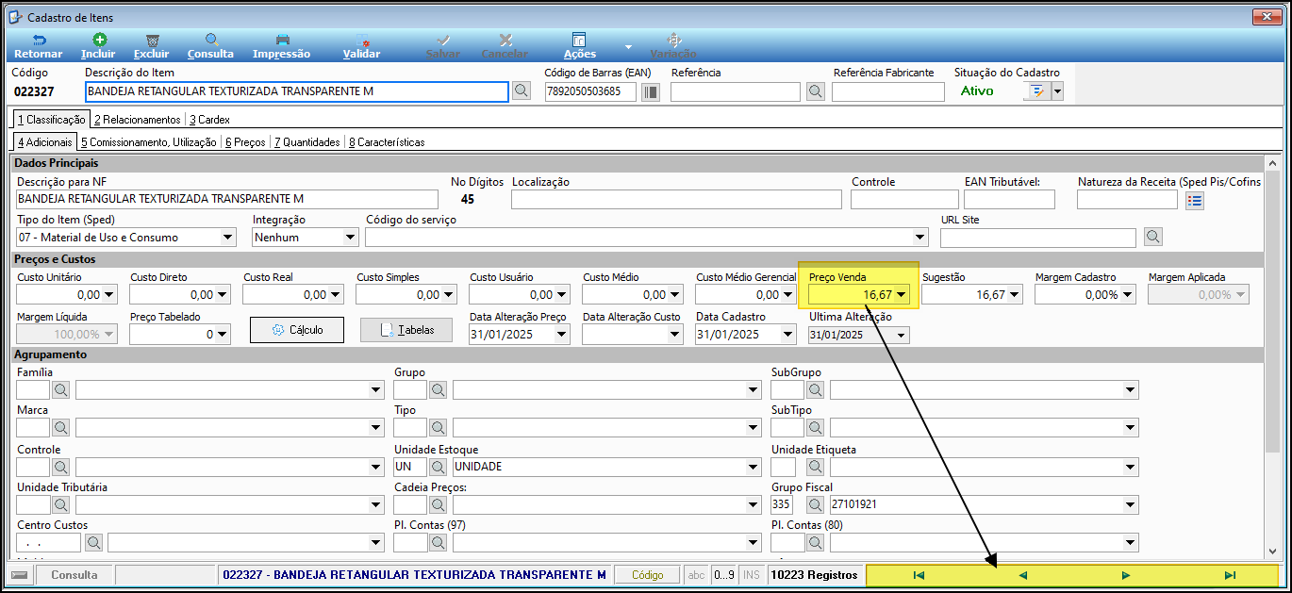Click the Descrição do Item text field

point(296,91)
